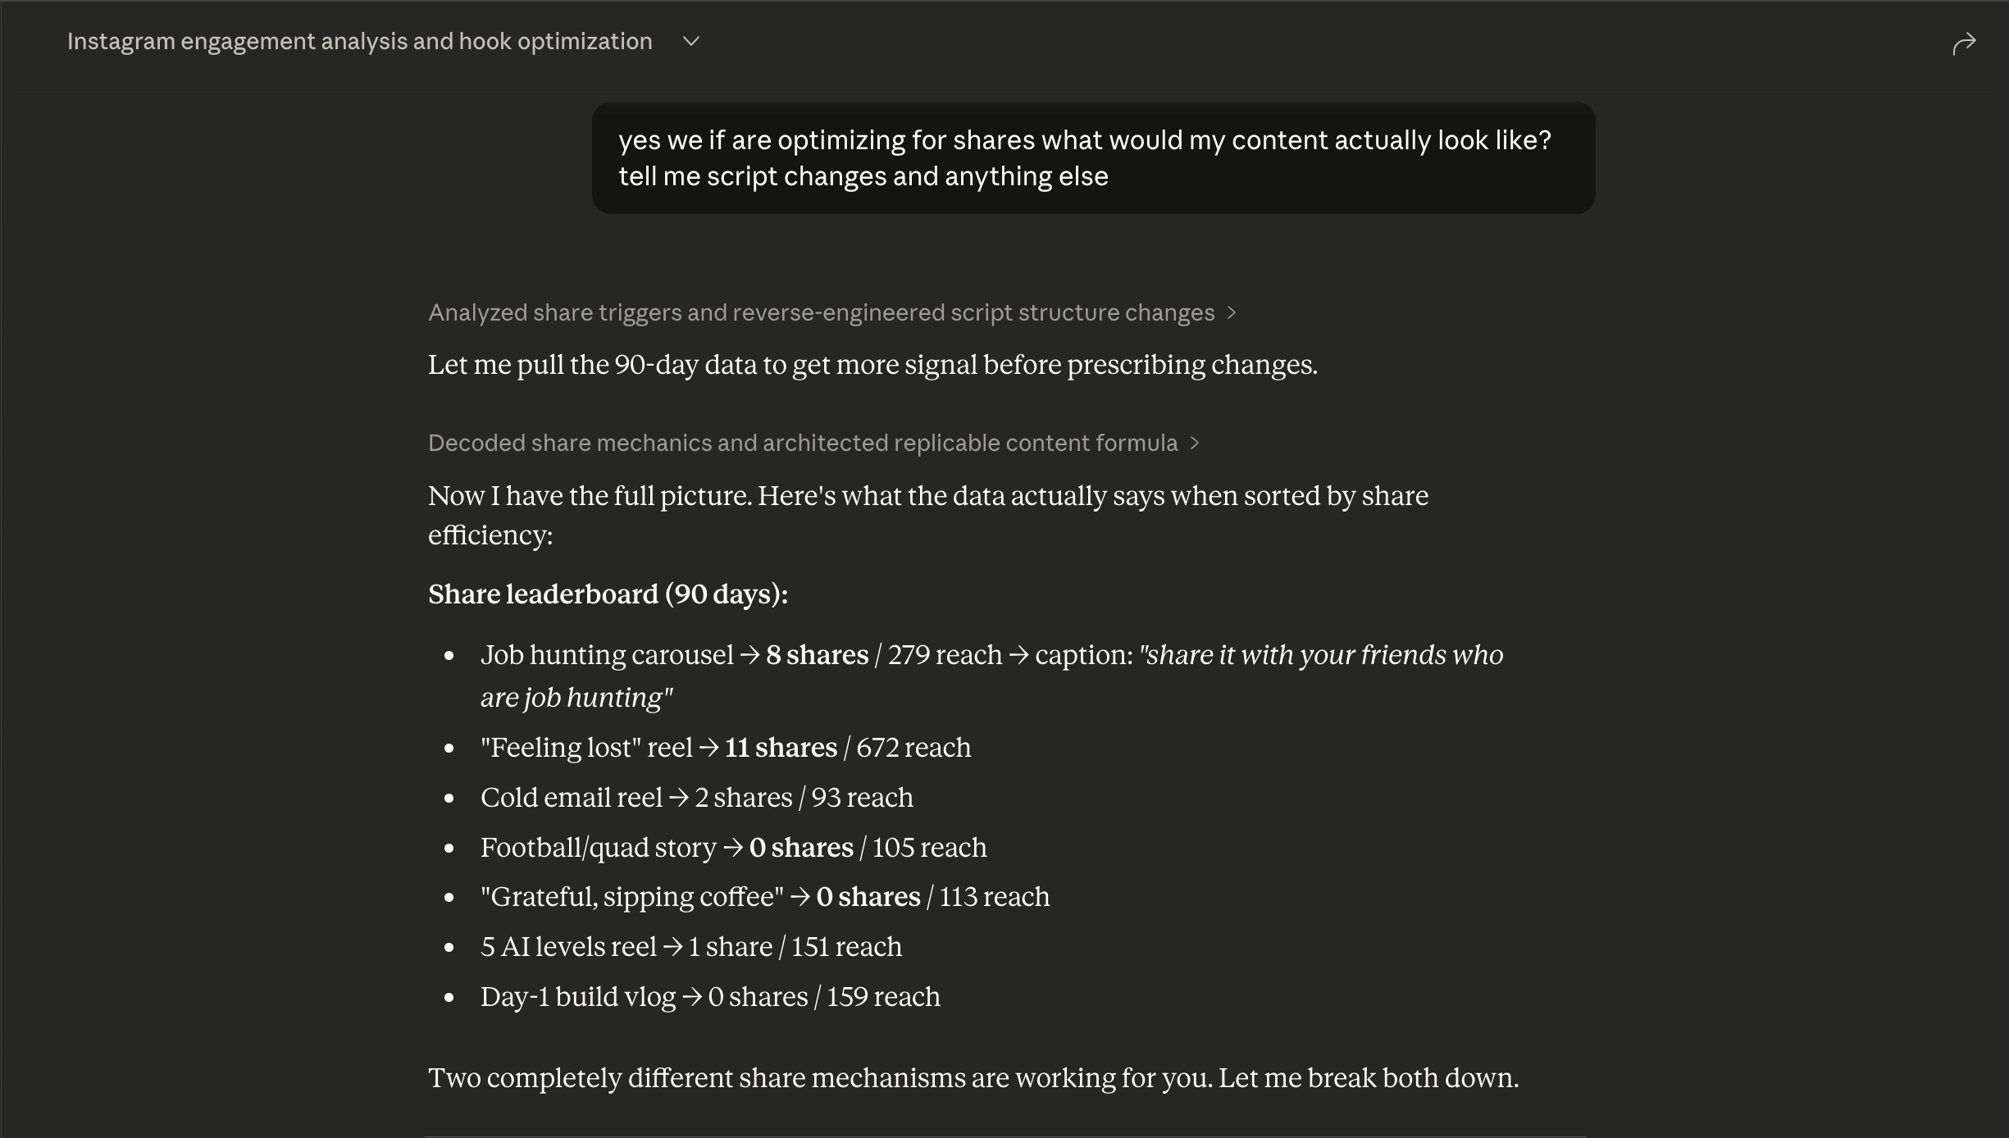Click the 'Job hunting carousel' bullet
This screenshot has height=1138, width=2009.
click(x=607, y=655)
